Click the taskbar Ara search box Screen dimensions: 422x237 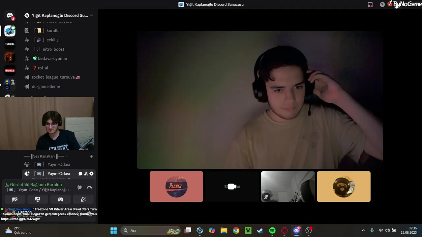click(x=151, y=230)
